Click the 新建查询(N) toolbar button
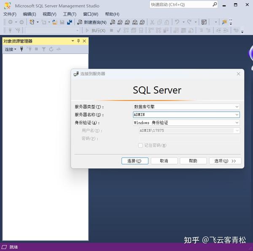The width and height of the screenshot is (253, 251). click(x=92, y=22)
